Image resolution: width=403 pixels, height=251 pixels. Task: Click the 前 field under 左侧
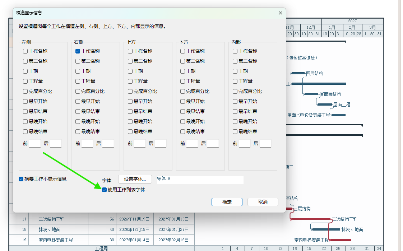(35, 143)
